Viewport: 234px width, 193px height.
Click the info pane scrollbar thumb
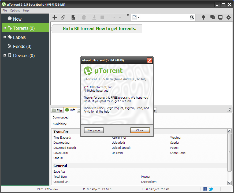(x=229, y=153)
